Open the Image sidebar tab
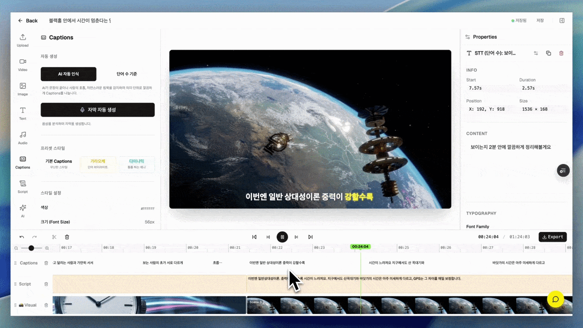 point(23,88)
